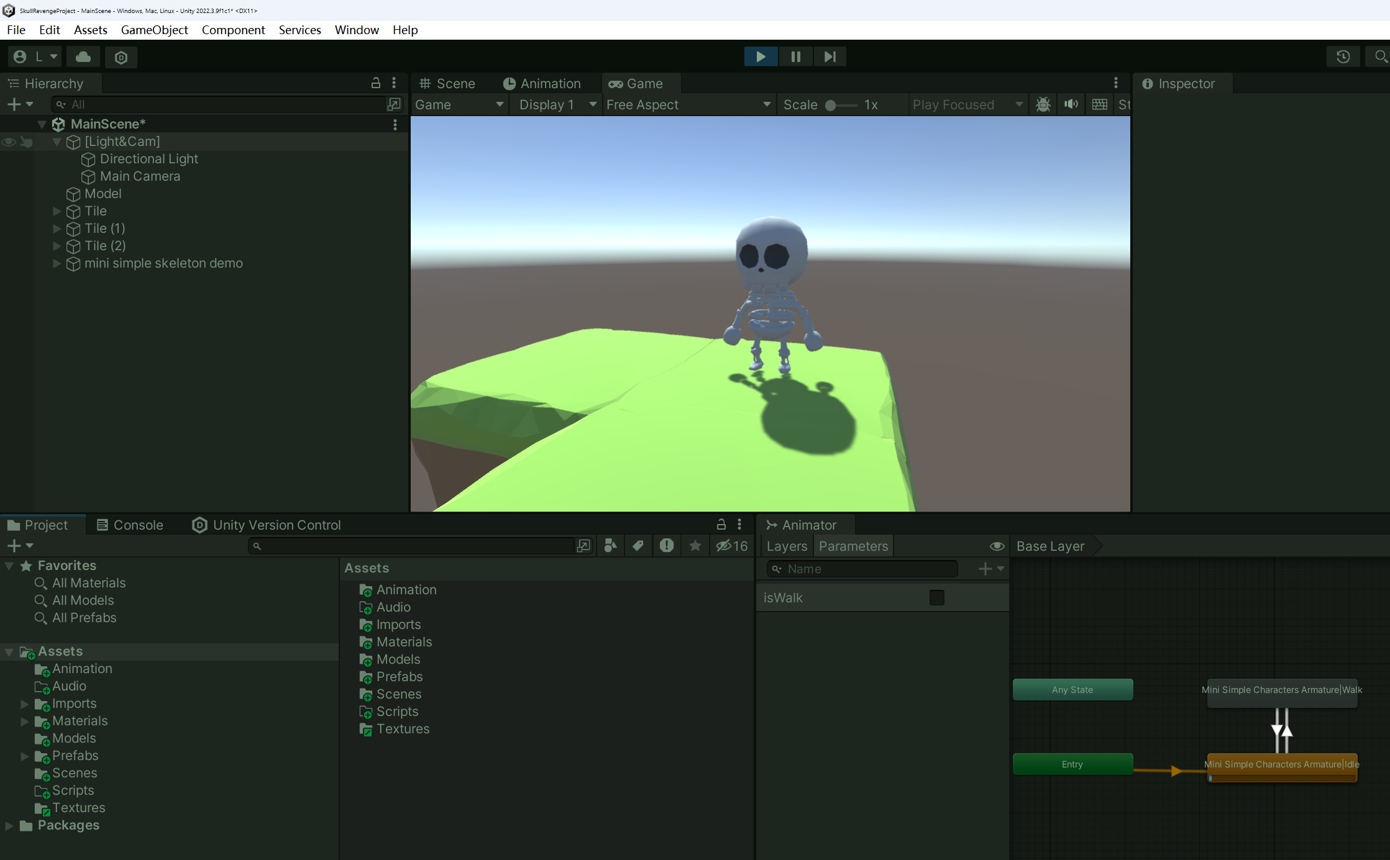Open the cloud services icon
The height and width of the screenshot is (860, 1390).
[x=83, y=57]
